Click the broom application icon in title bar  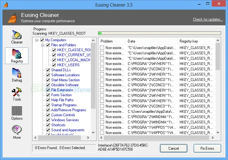click(x=6, y=5)
